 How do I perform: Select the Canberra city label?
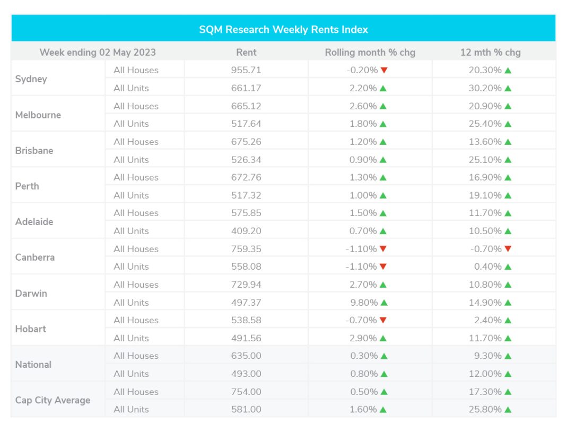pos(34,257)
